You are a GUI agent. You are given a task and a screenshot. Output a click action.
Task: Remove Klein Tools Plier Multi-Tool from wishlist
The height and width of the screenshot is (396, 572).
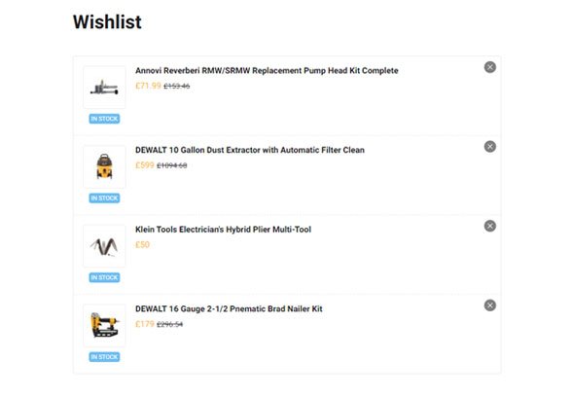tap(489, 226)
